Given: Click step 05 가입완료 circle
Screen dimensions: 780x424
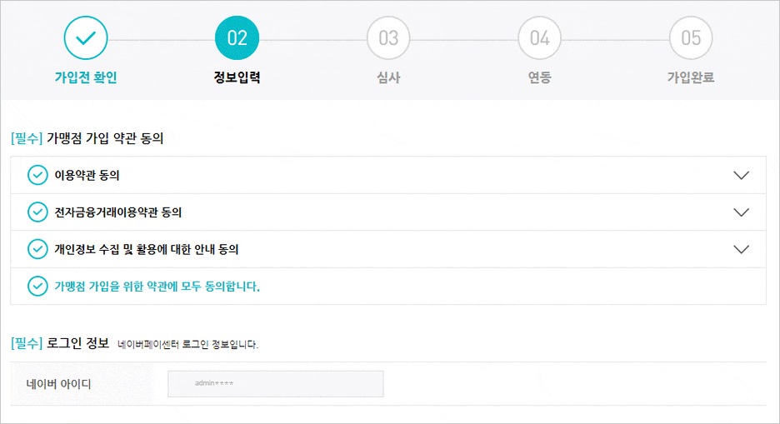Looking at the screenshot, I should point(691,37).
